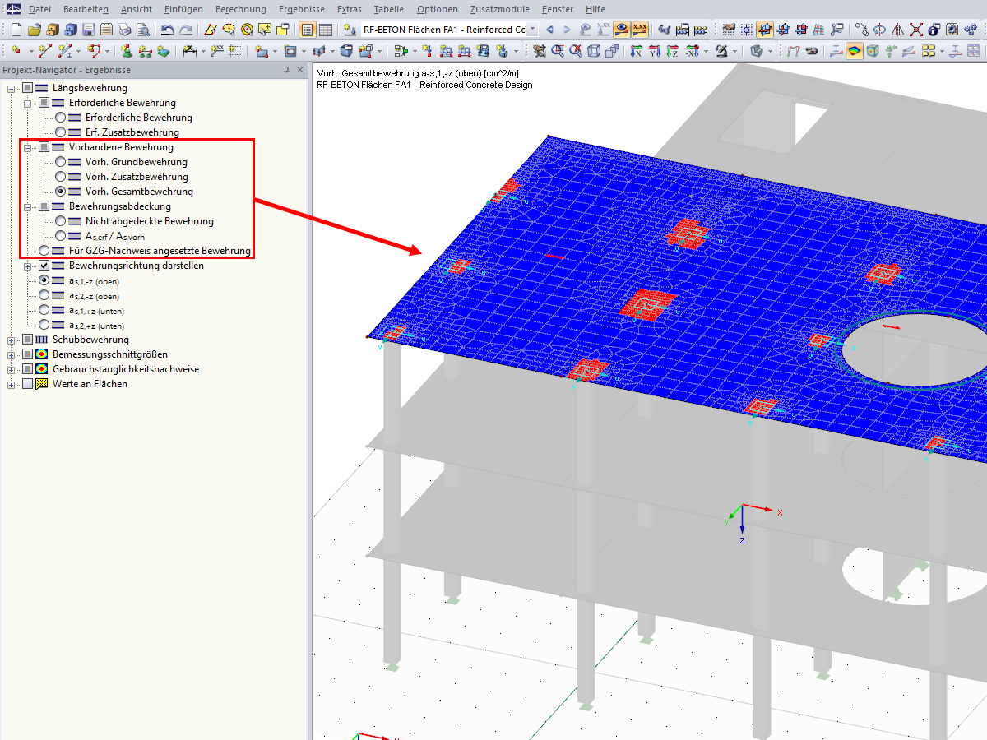Open a file with the folder icon
The height and width of the screenshot is (740, 987).
point(34,30)
